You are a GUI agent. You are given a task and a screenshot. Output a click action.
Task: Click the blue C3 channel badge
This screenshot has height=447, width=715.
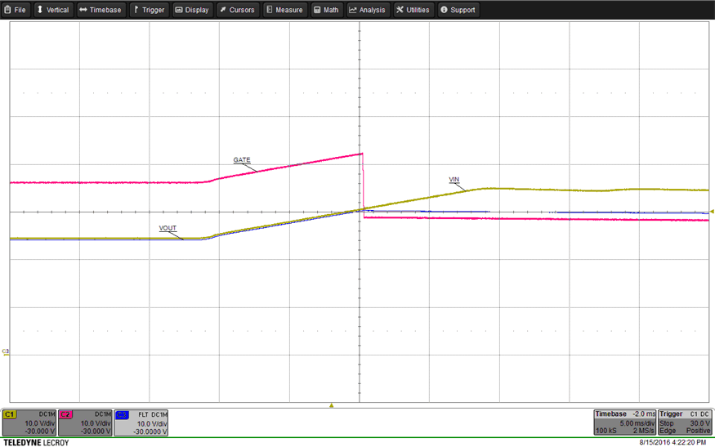pyautogui.click(x=122, y=414)
